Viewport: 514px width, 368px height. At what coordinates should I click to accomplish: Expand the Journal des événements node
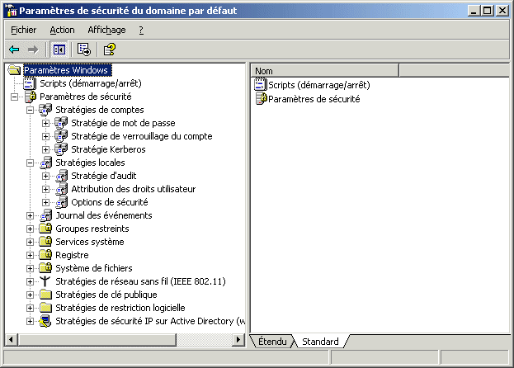coord(31,215)
